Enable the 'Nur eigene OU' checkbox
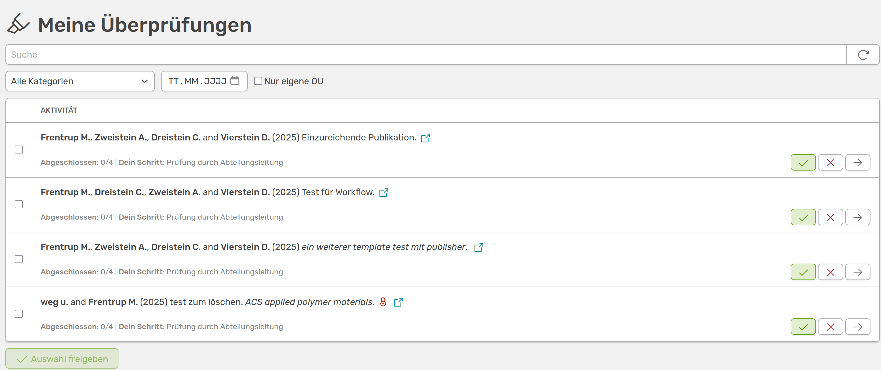Screen dimensions: 881x370 pyautogui.click(x=258, y=81)
